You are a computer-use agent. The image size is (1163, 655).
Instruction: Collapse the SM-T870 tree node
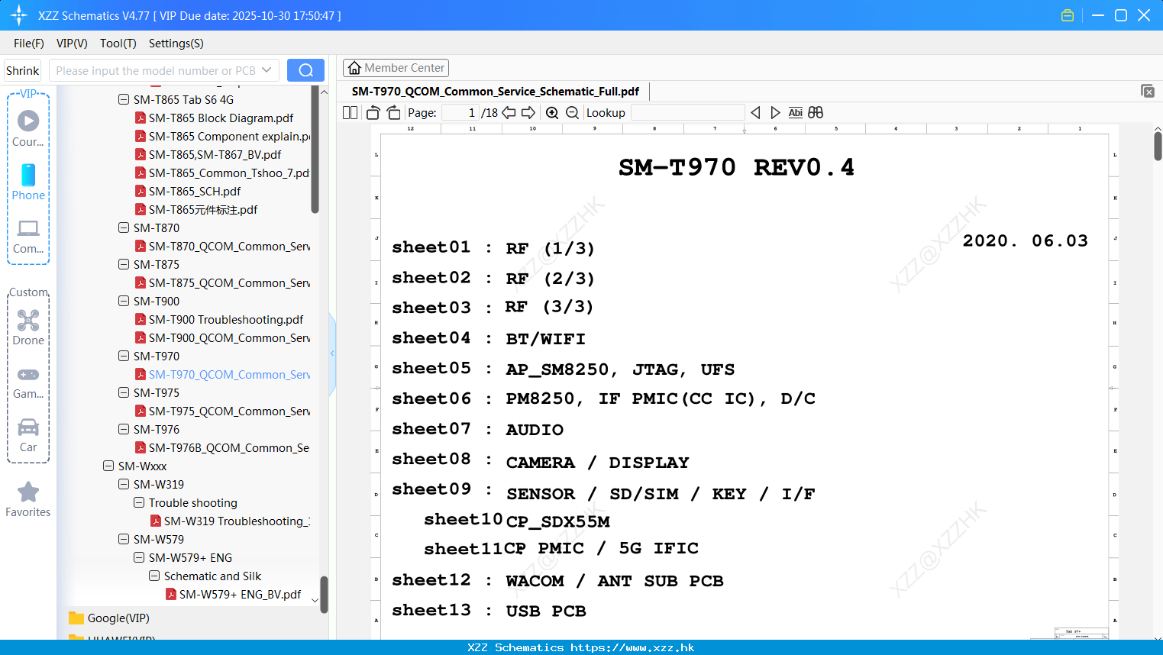124,227
